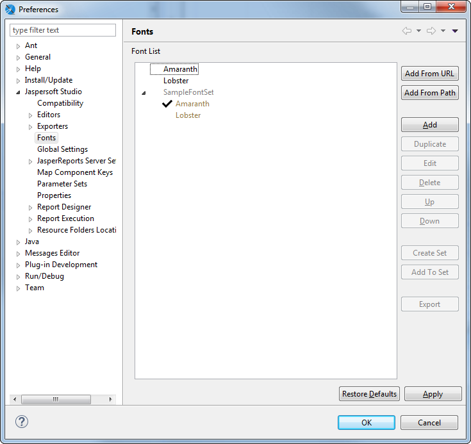The image size is (471, 444).
Task: Click the Add font button
Action: click(429, 125)
